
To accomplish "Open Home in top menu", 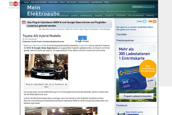I will [x=26, y=2].
